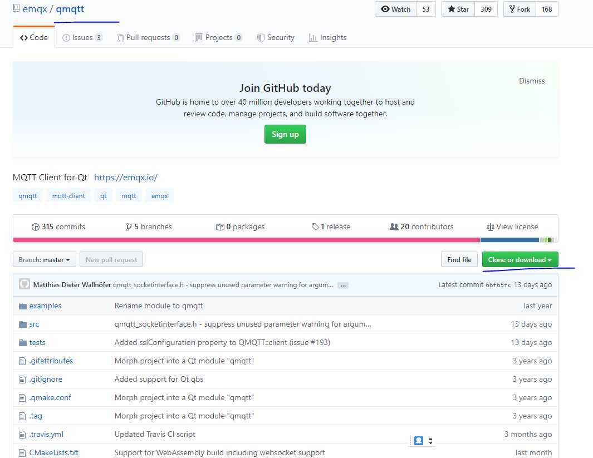Click the src folder icon
The height and width of the screenshot is (458, 593).
coord(23,324)
